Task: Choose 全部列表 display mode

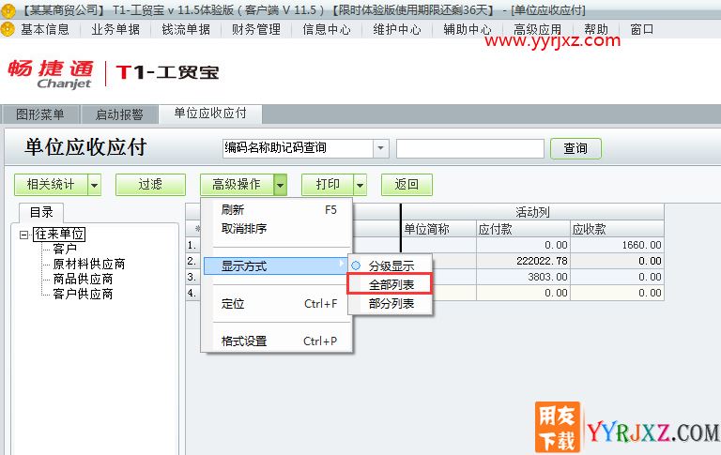Action: click(x=390, y=284)
